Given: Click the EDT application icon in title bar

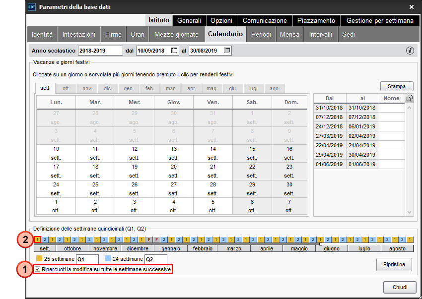Looking at the screenshot, I should point(31,7).
